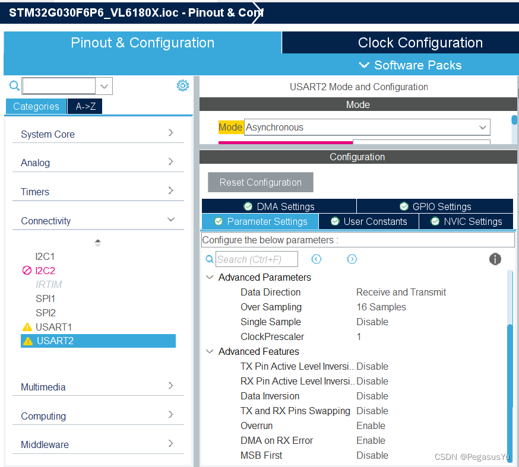The image size is (519, 467).
Task: Click MSB First value Disable
Action: 372,455
